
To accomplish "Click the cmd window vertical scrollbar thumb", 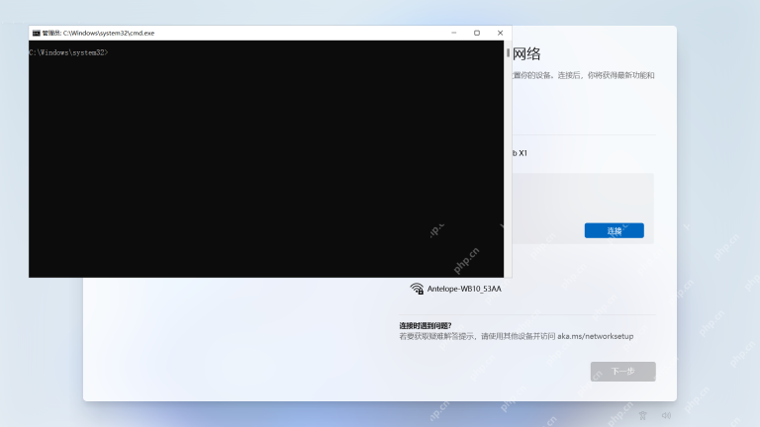I will pyautogui.click(x=508, y=52).
